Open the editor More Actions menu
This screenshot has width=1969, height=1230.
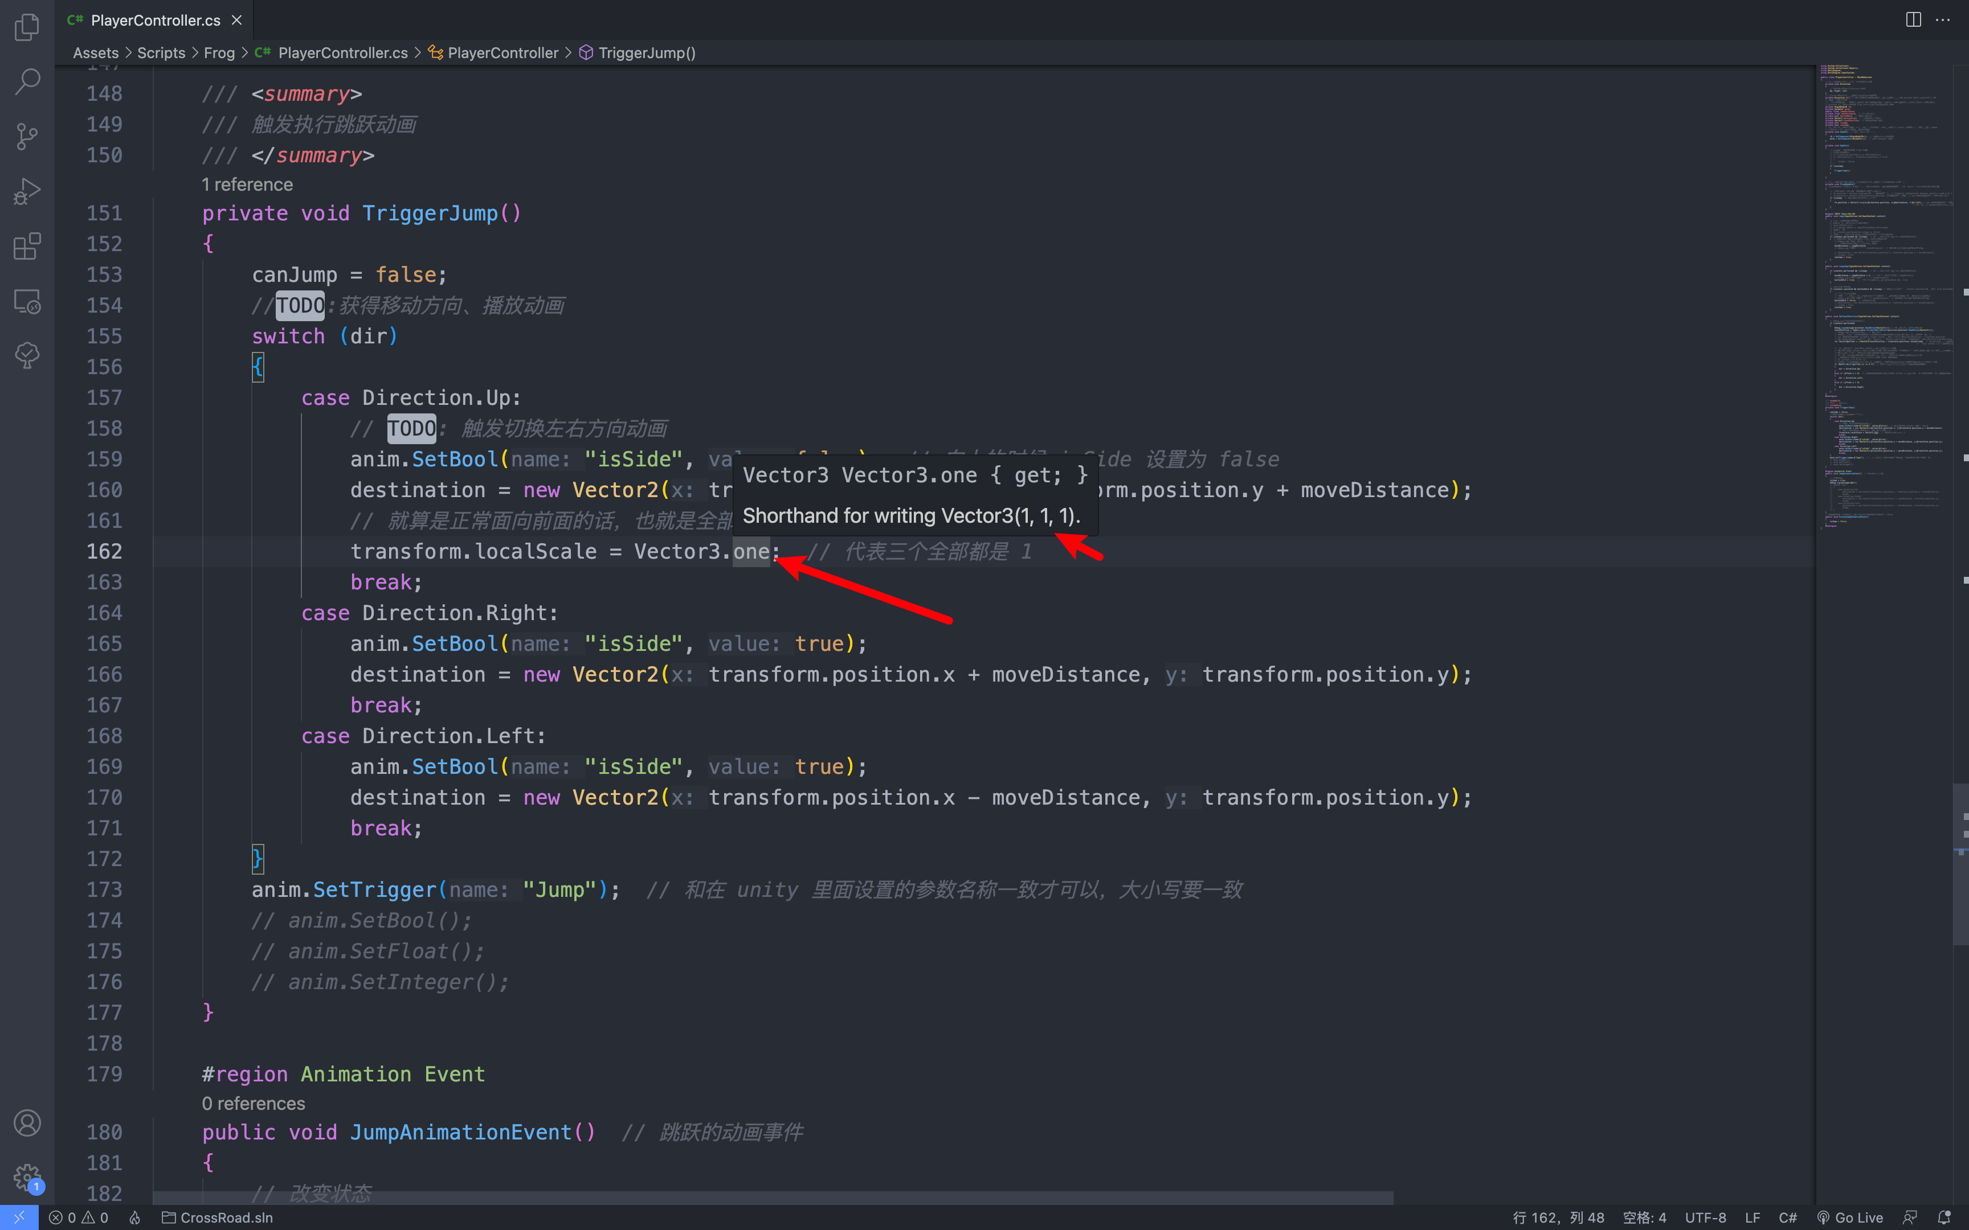(1943, 19)
